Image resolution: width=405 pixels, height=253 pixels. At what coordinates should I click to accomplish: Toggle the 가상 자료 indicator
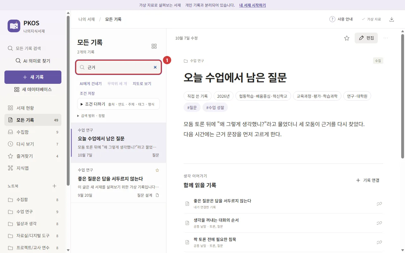coord(371,19)
